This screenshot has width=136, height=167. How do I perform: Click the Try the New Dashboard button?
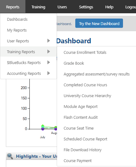point(99,23)
